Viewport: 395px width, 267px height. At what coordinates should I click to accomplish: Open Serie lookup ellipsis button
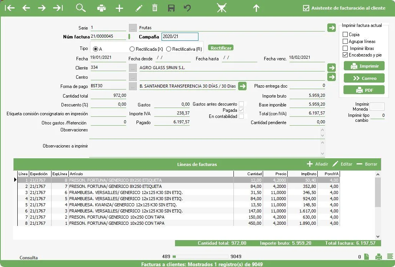coord(133,28)
